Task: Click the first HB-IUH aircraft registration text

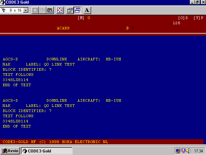Action: point(113,59)
